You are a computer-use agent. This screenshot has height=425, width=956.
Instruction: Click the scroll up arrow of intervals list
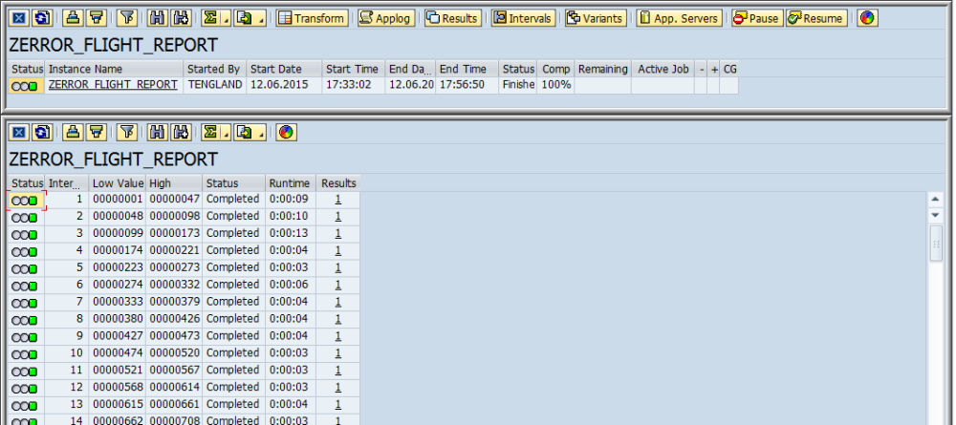(936, 199)
